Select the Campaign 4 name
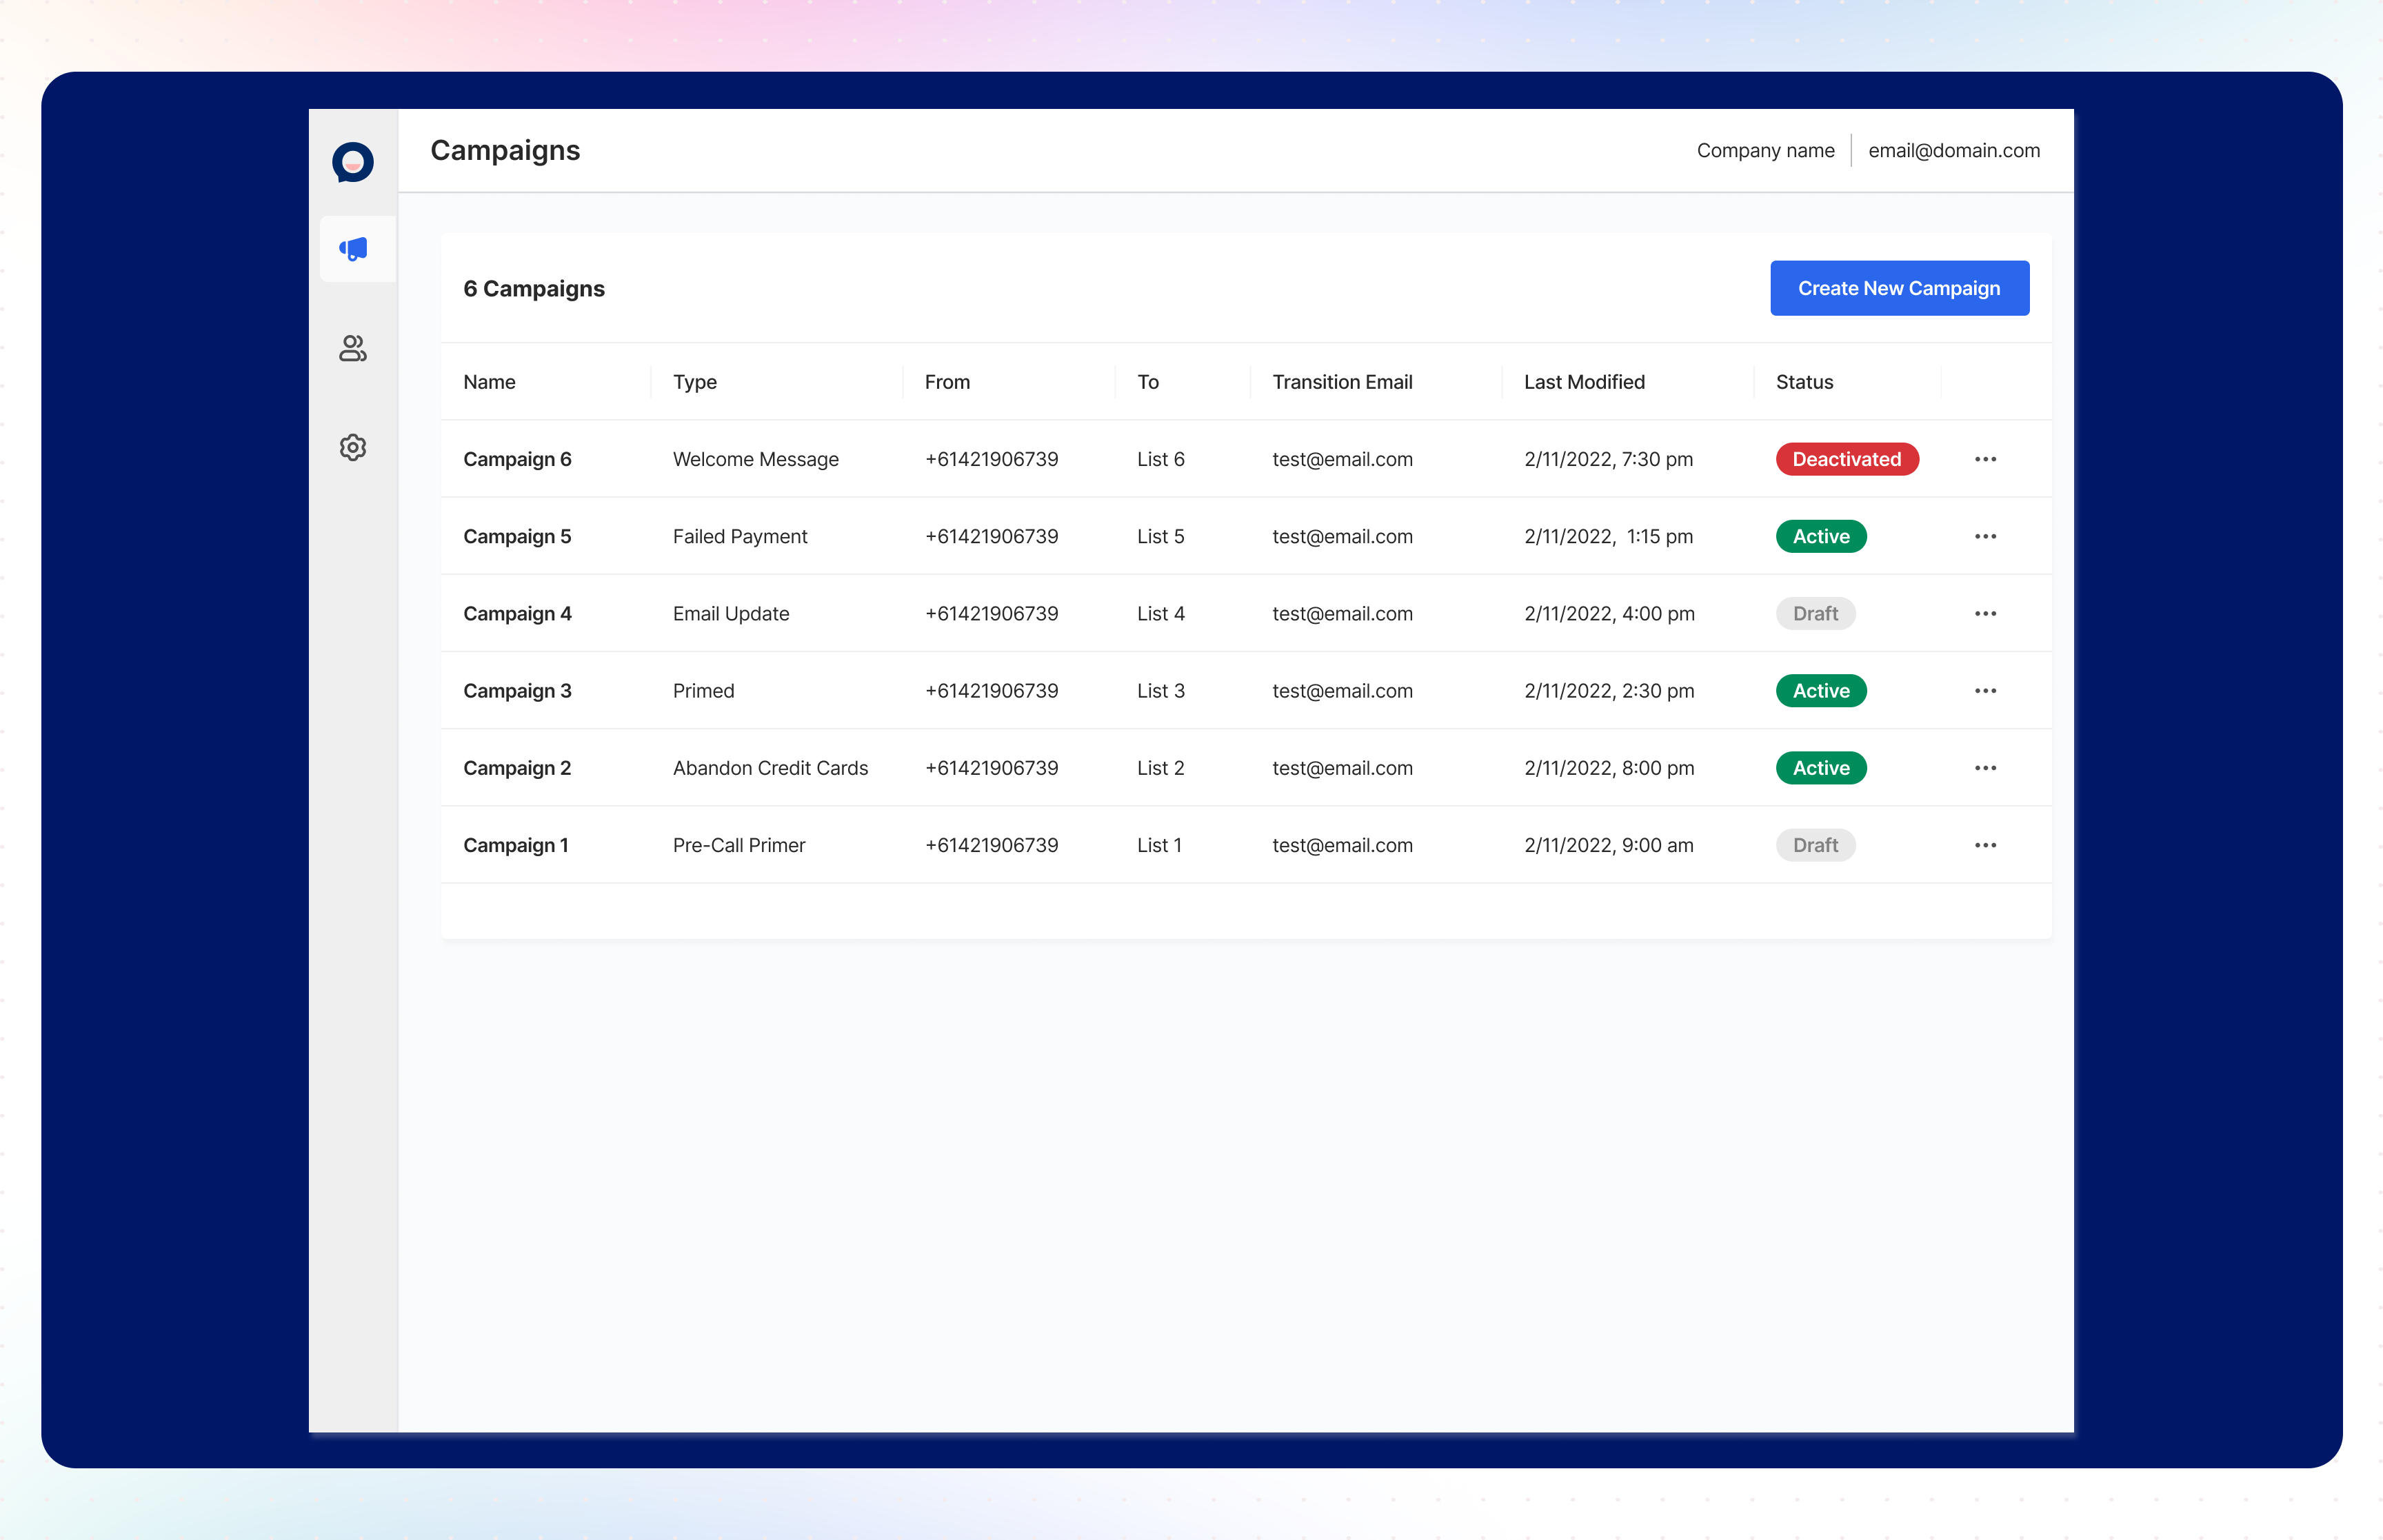Viewport: 2383px width, 1540px height. click(517, 613)
